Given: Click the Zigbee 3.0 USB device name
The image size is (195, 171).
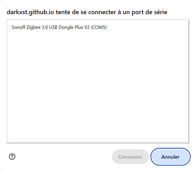Looking at the screenshot, I should click(x=59, y=27).
